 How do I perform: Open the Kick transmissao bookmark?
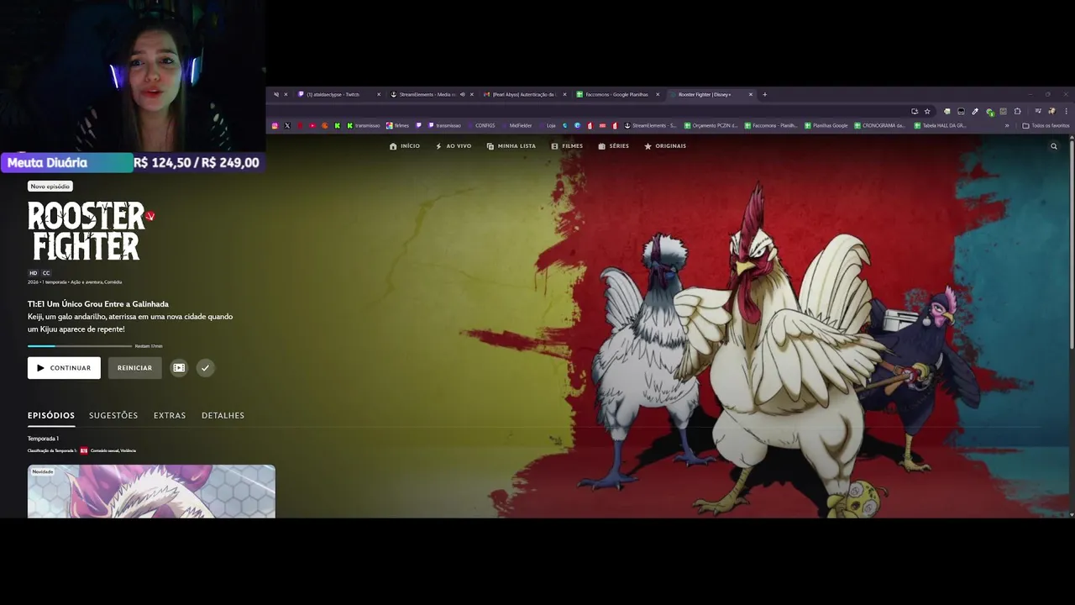[363, 125]
